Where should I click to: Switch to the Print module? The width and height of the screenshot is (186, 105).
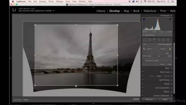tap(163, 11)
